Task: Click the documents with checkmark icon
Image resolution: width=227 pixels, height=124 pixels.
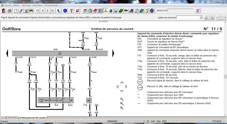Action: [x=21, y=11]
